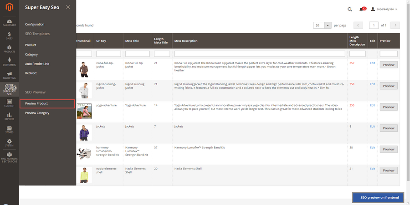
Task: Open the Sales sidebar menu
Action: click(x=10, y=36)
